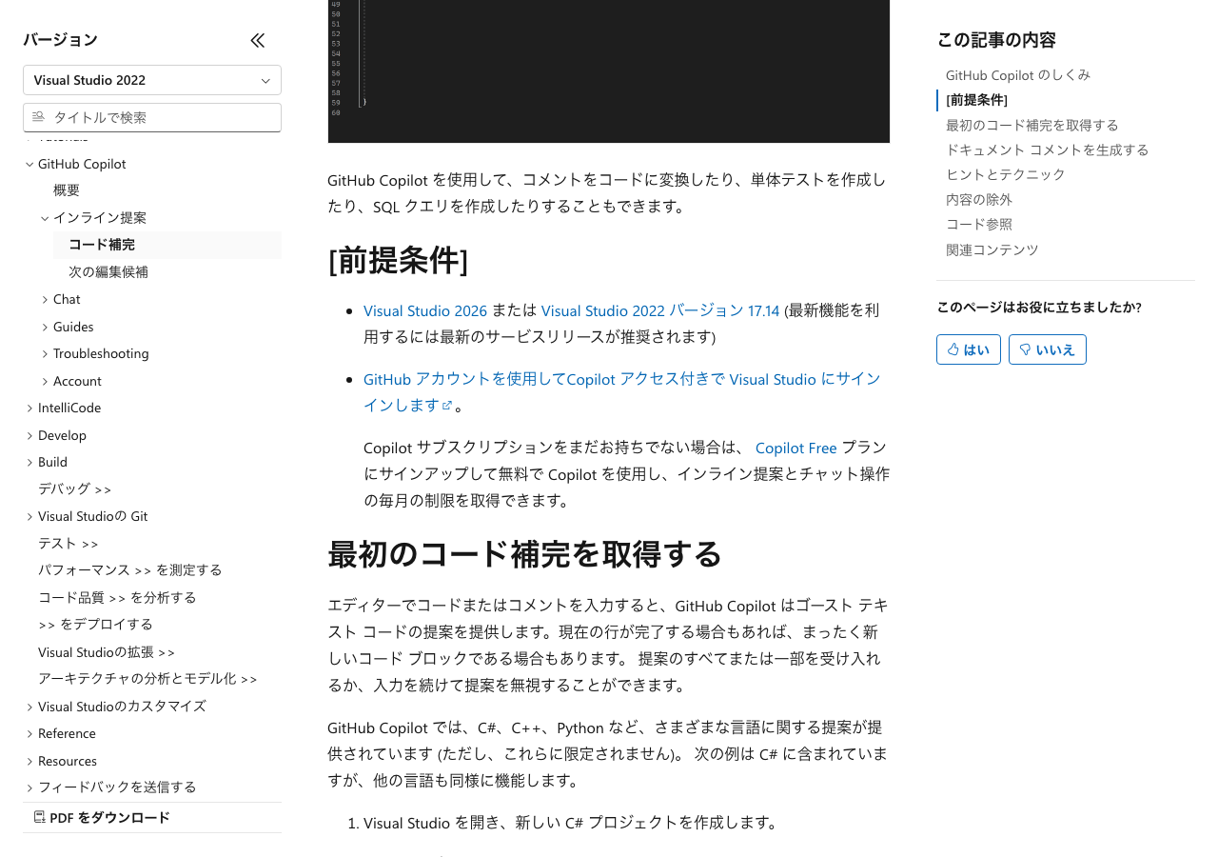1218x857 pixels.
Task: Click the filter icon in title search box
Action: 38,117
